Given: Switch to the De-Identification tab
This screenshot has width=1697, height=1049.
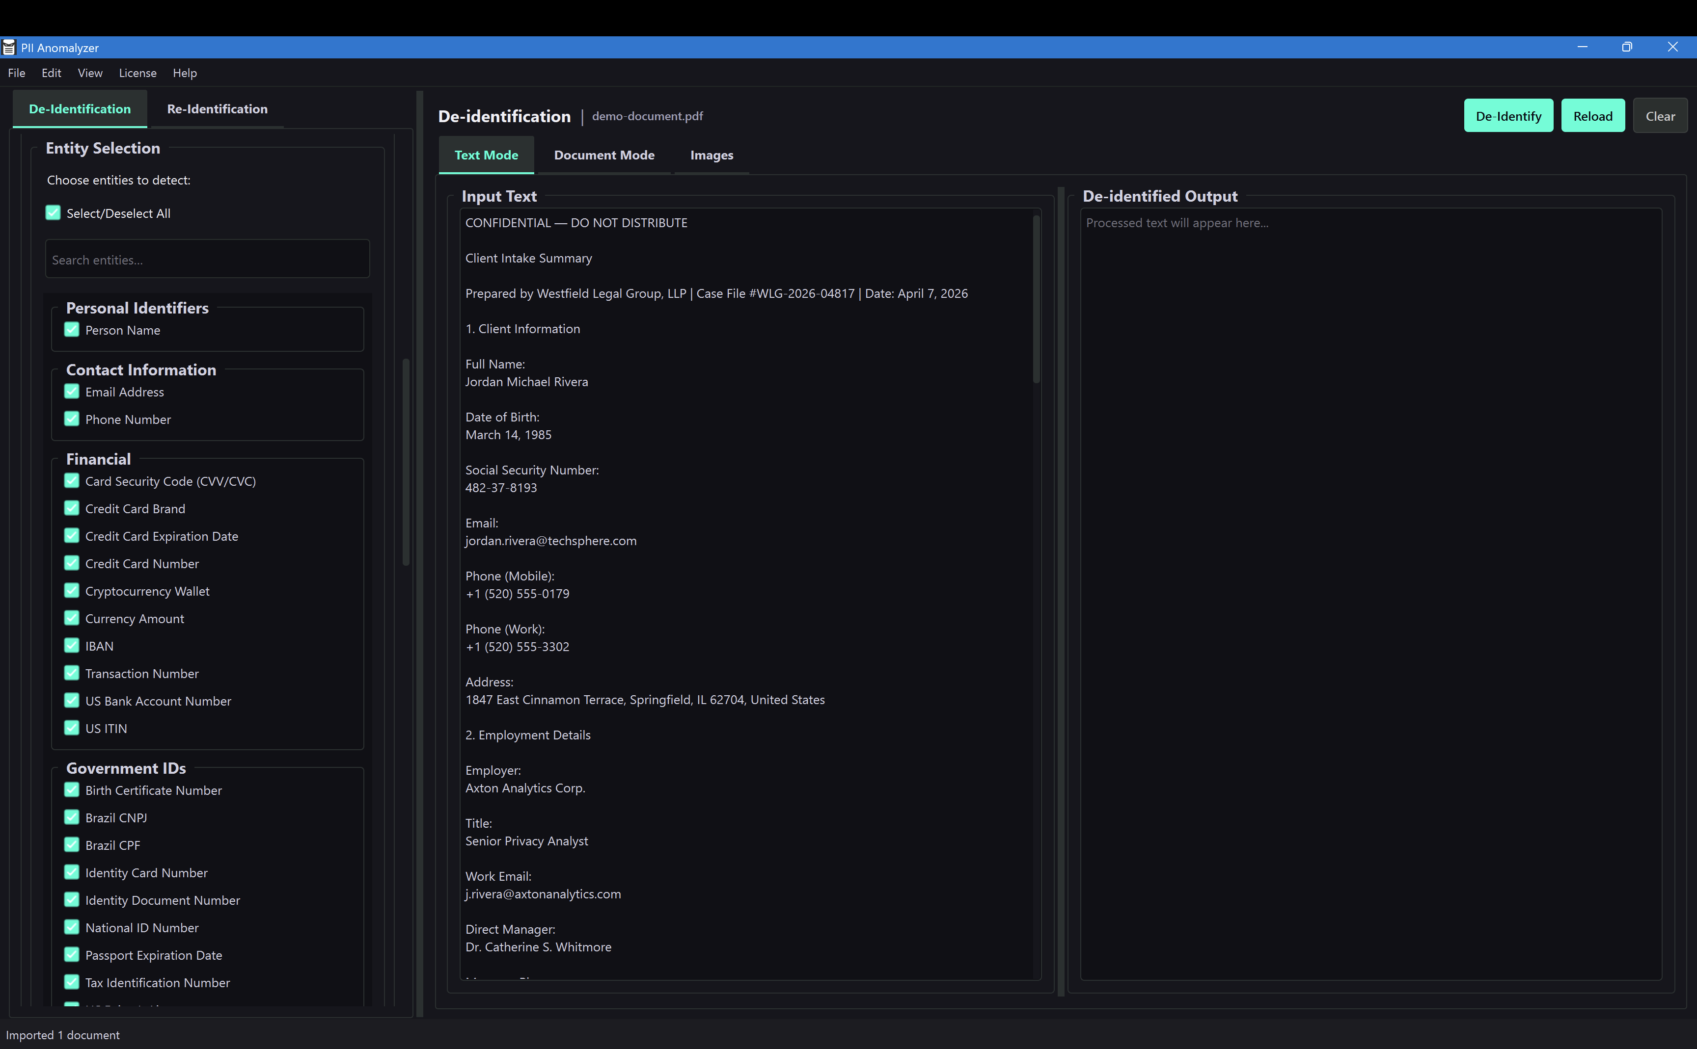Looking at the screenshot, I should [80, 109].
